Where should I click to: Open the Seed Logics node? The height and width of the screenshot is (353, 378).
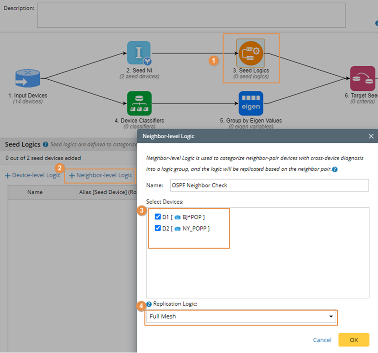point(250,53)
